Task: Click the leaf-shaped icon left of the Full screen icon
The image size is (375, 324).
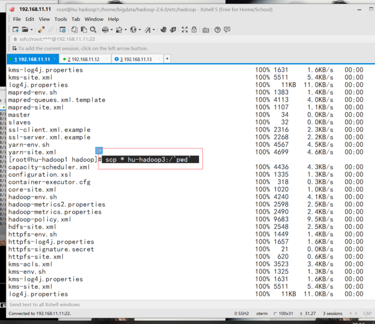Action: (173, 29)
